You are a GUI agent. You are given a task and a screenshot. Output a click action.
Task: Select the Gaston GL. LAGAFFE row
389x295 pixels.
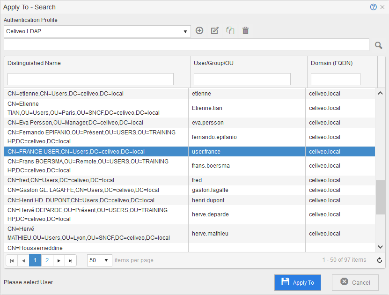[94, 190]
